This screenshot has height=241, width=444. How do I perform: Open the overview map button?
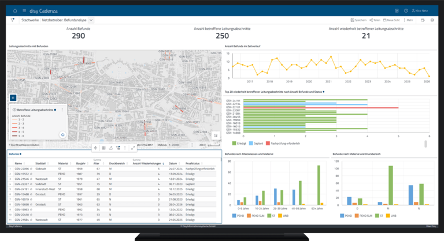point(216,135)
